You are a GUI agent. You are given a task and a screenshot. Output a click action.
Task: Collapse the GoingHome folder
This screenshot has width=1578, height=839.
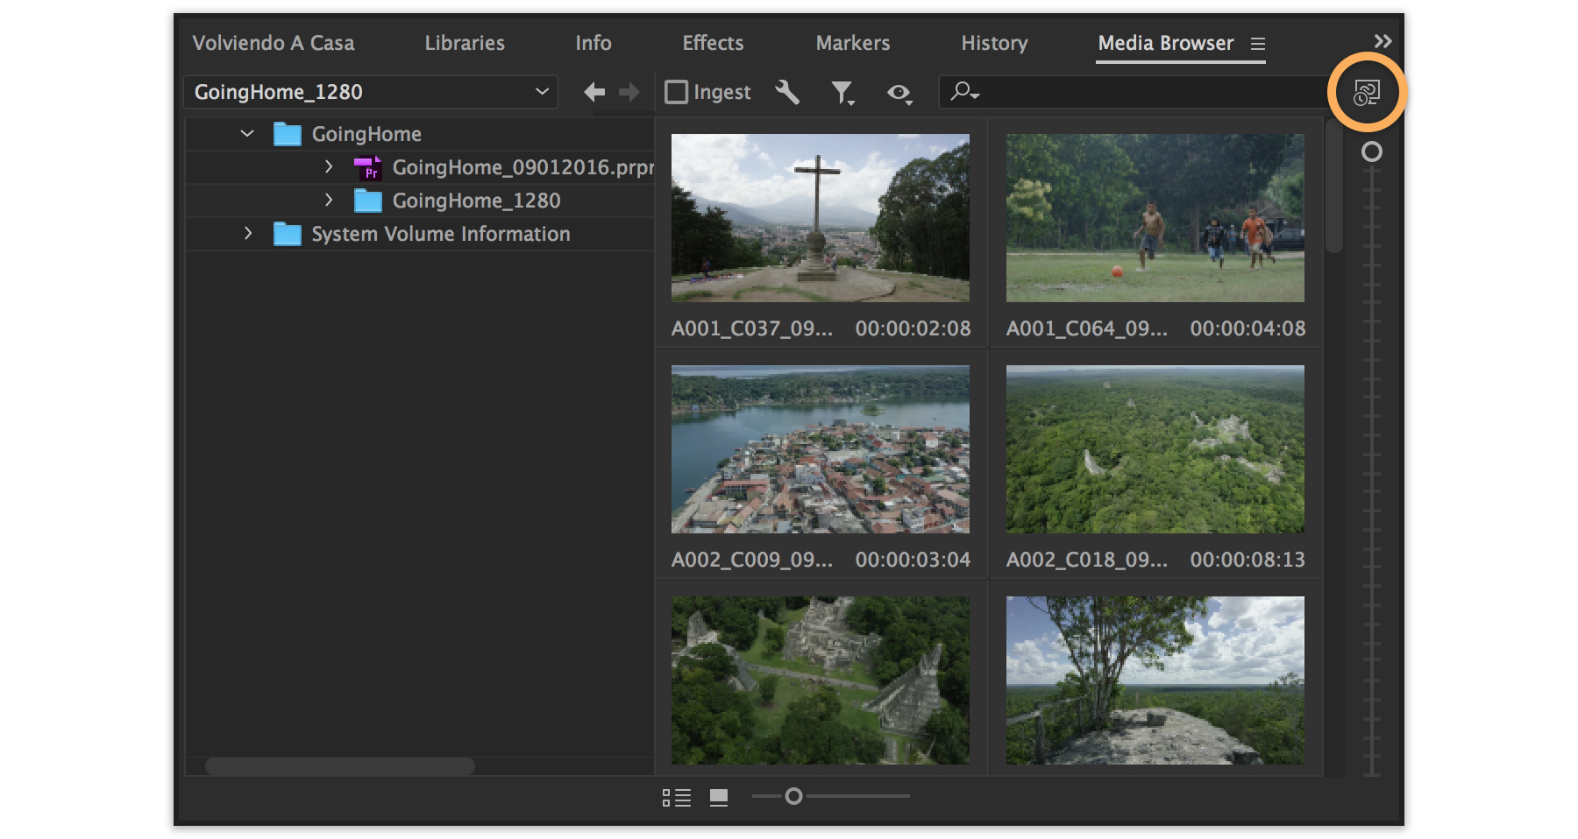[x=247, y=134]
